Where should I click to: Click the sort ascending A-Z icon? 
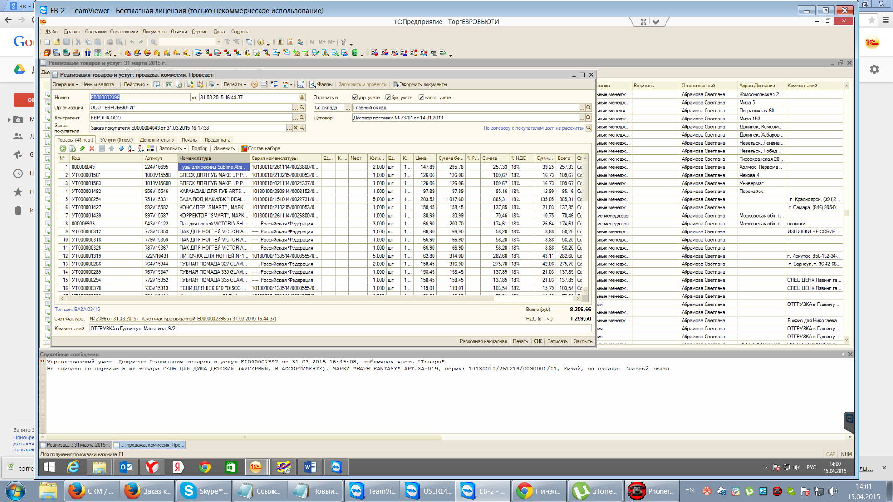131,149
